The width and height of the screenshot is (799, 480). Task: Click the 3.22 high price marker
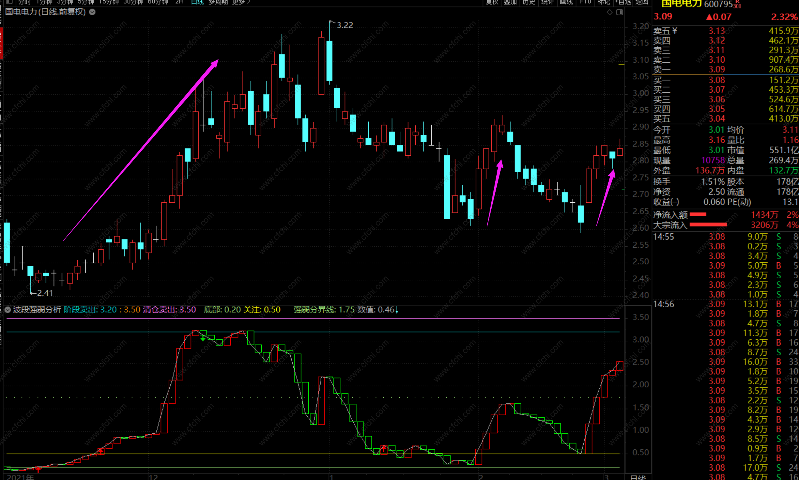pyautogui.click(x=344, y=25)
